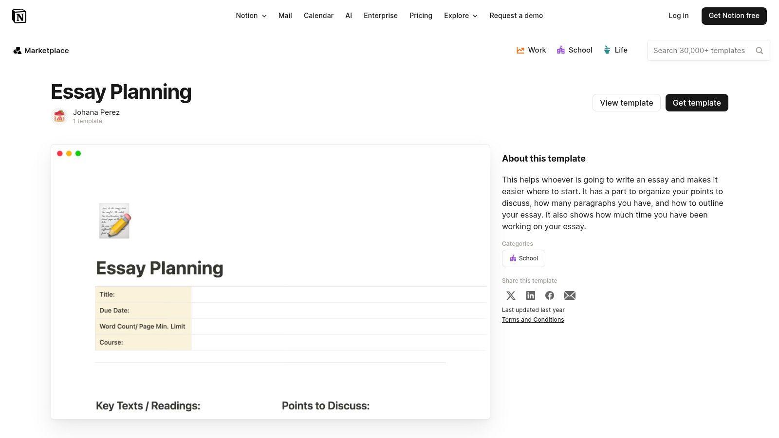Screen dimensions: 779x438
Task: Click "Points to Discuss:" heading
Action: point(326,406)
